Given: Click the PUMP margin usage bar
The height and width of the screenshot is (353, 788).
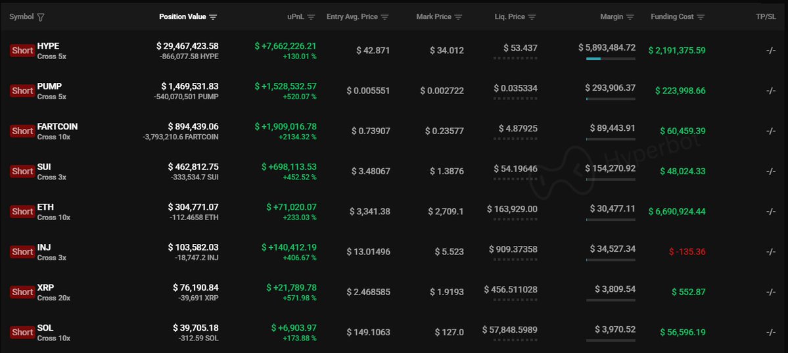Looking at the screenshot, I should pyautogui.click(x=611, y=99).
